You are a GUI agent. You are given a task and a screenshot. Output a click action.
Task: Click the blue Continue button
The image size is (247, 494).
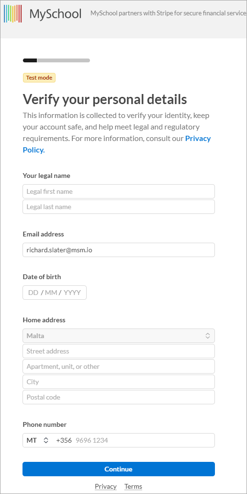coord(118,469)
